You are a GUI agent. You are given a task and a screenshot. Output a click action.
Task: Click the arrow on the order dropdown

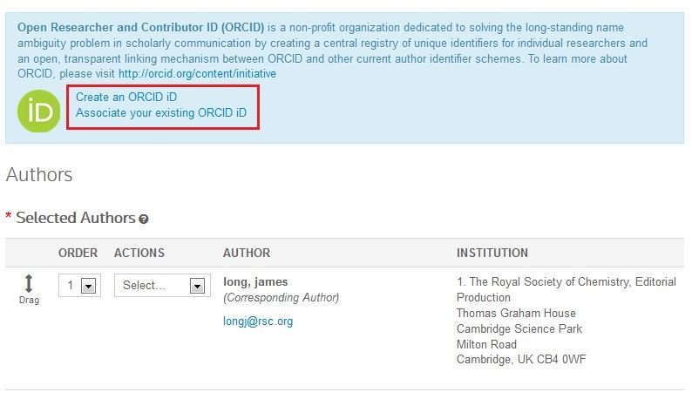[x=88, y=286]
